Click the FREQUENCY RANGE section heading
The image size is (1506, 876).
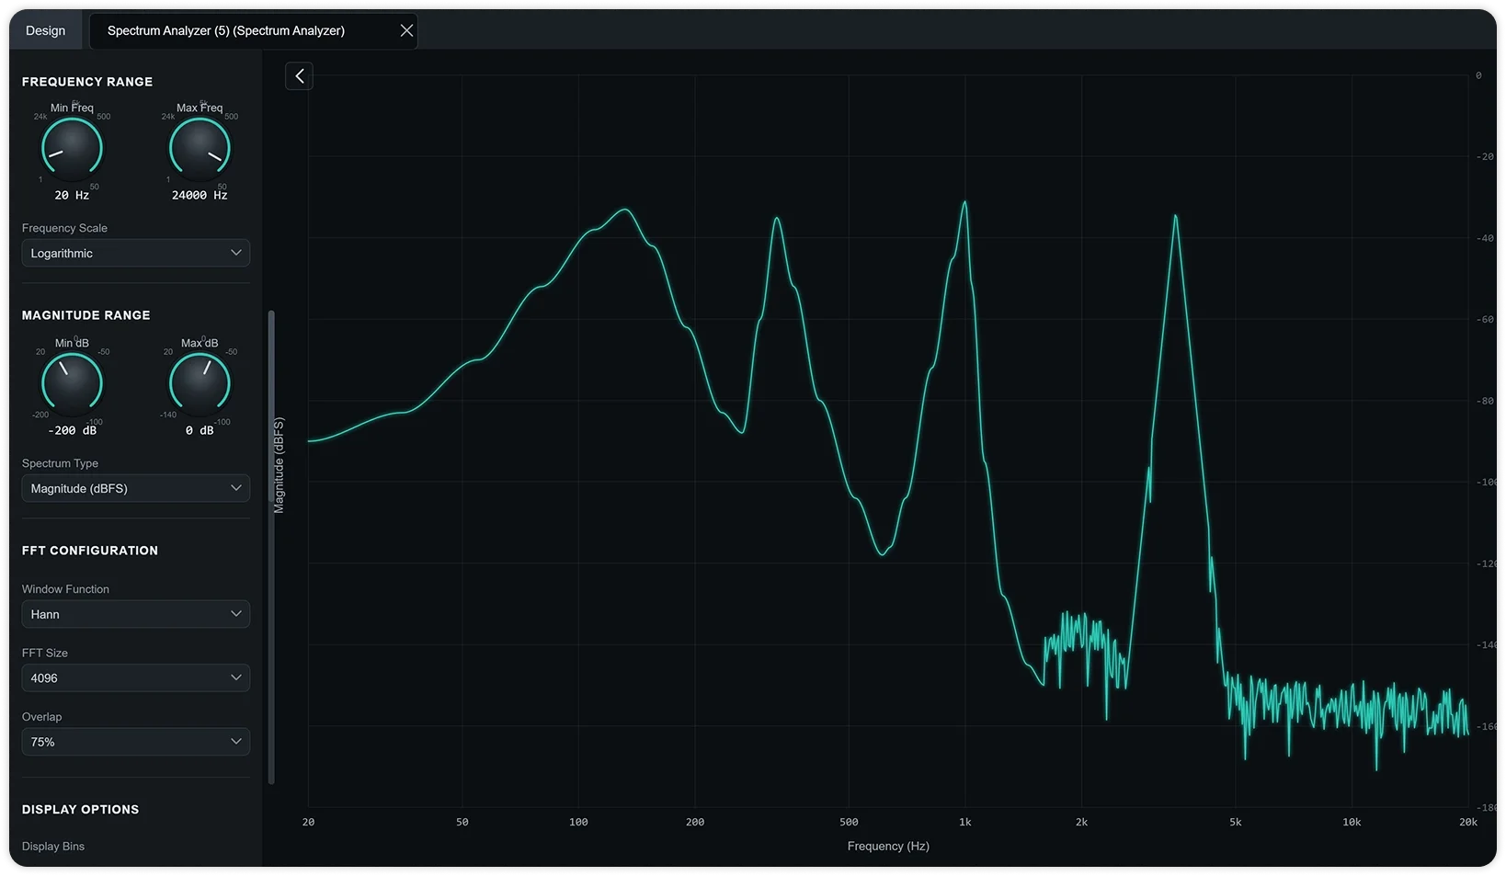tap(87, 82)
